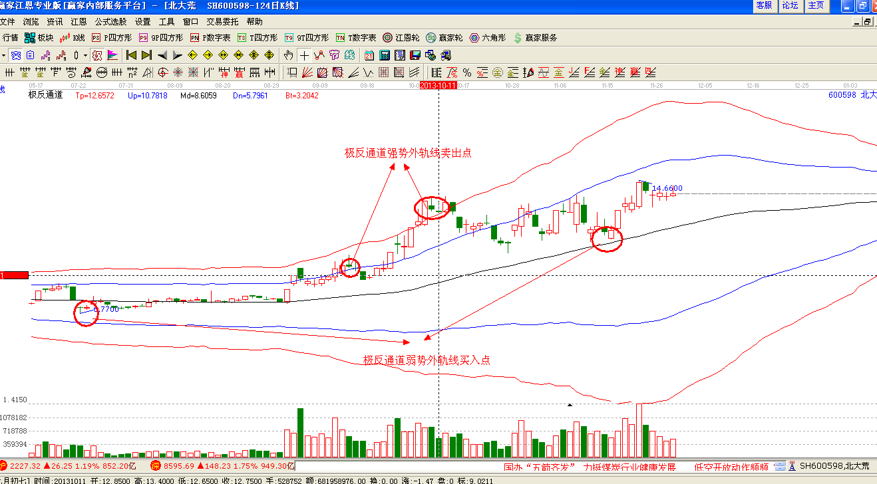Open the 交易委托 menu

point(222,21)
